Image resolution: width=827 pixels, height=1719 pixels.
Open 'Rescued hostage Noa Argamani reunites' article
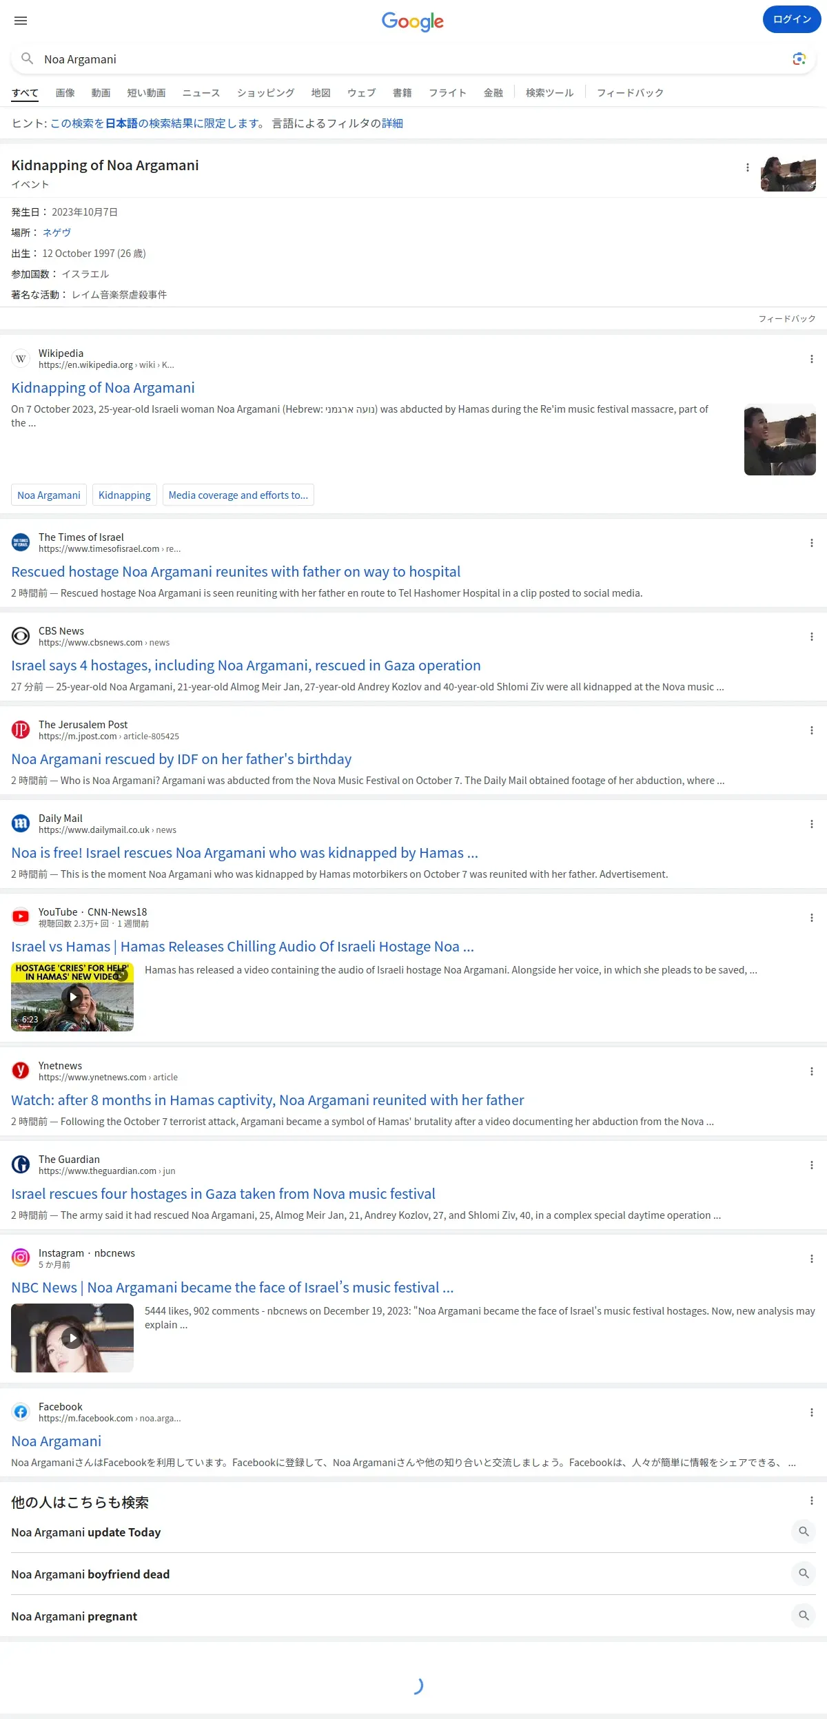[236, 572]
